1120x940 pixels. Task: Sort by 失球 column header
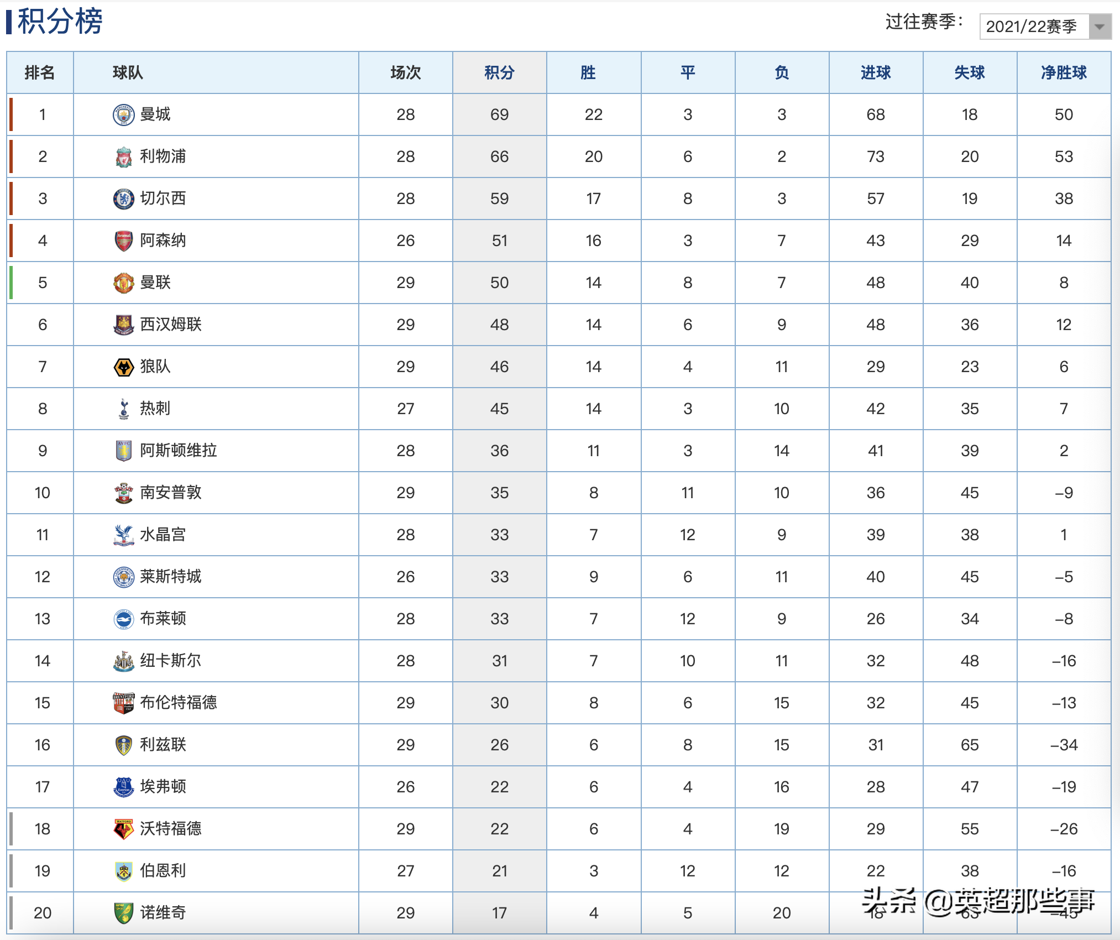tap(970, 72)
